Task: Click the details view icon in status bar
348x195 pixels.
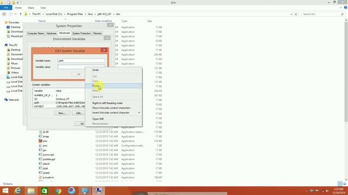Action: [x=340, y=184]
